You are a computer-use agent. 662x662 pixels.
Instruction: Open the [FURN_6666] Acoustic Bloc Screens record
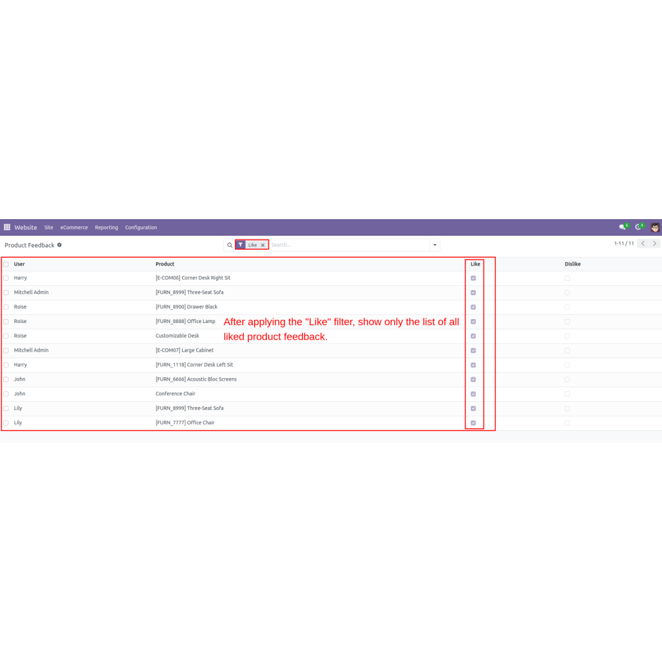196,379
